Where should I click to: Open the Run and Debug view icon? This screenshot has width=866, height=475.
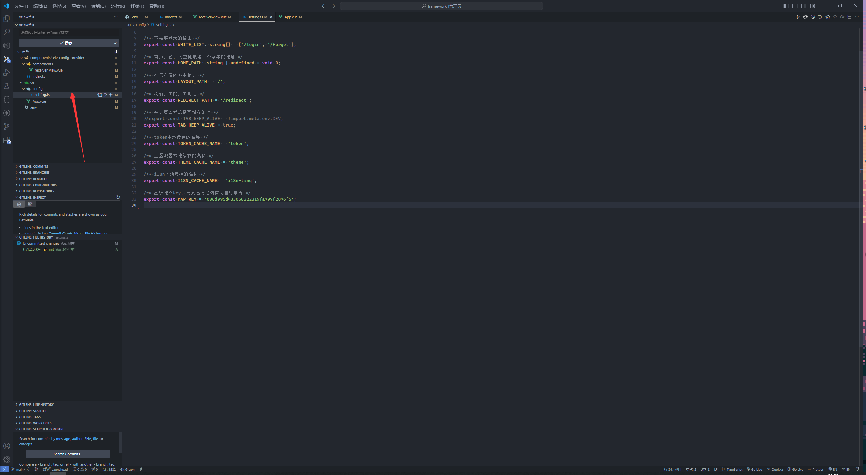[6, 73]
